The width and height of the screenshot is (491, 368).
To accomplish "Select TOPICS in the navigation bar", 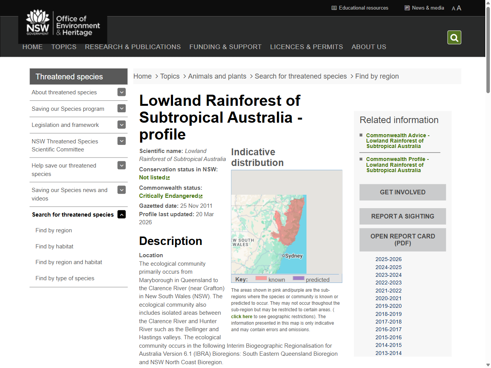I will 64,46.
